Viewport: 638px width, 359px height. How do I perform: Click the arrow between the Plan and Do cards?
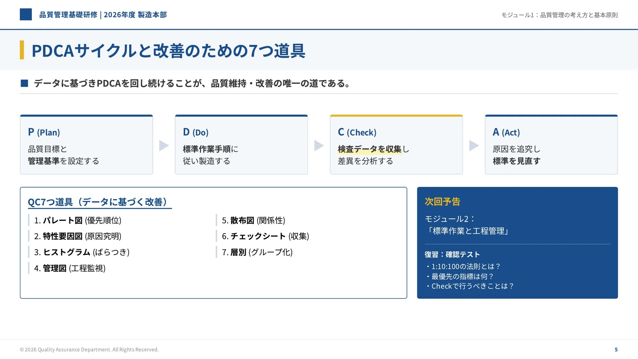tap(164, 146)
